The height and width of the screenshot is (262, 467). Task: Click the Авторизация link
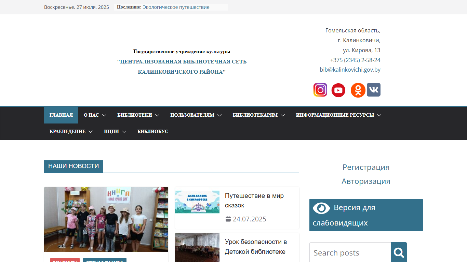(366, 181)
